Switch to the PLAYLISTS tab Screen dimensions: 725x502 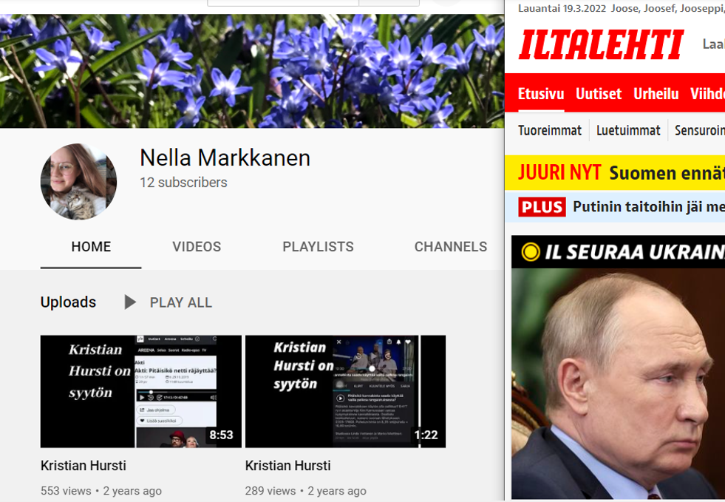tap(318, 247)
